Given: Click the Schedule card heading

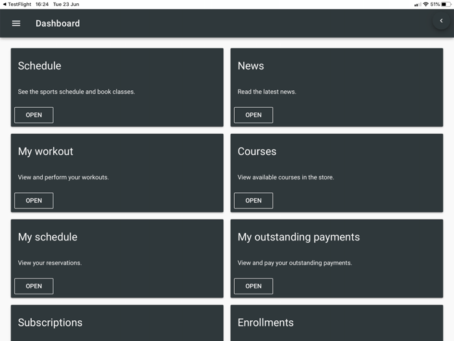Looking at the screenshot, I should click(40, 66).
